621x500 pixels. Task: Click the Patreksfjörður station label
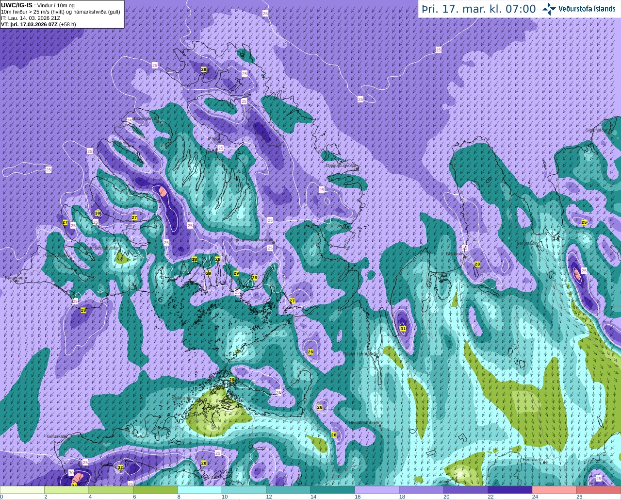pyautogui.click(x=57, y=256)
